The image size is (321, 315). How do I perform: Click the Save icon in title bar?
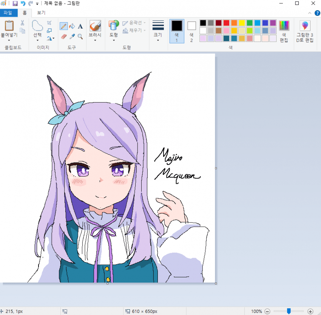15,3
